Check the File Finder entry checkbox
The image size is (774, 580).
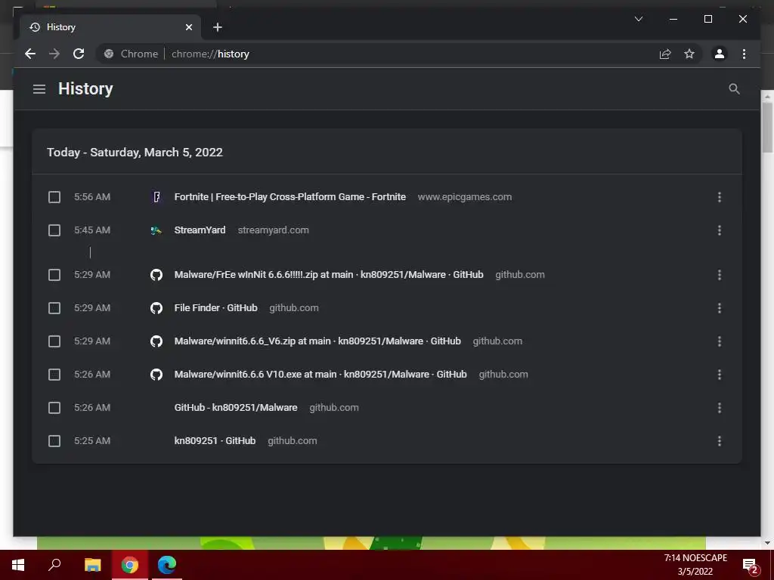coord(54,308)
